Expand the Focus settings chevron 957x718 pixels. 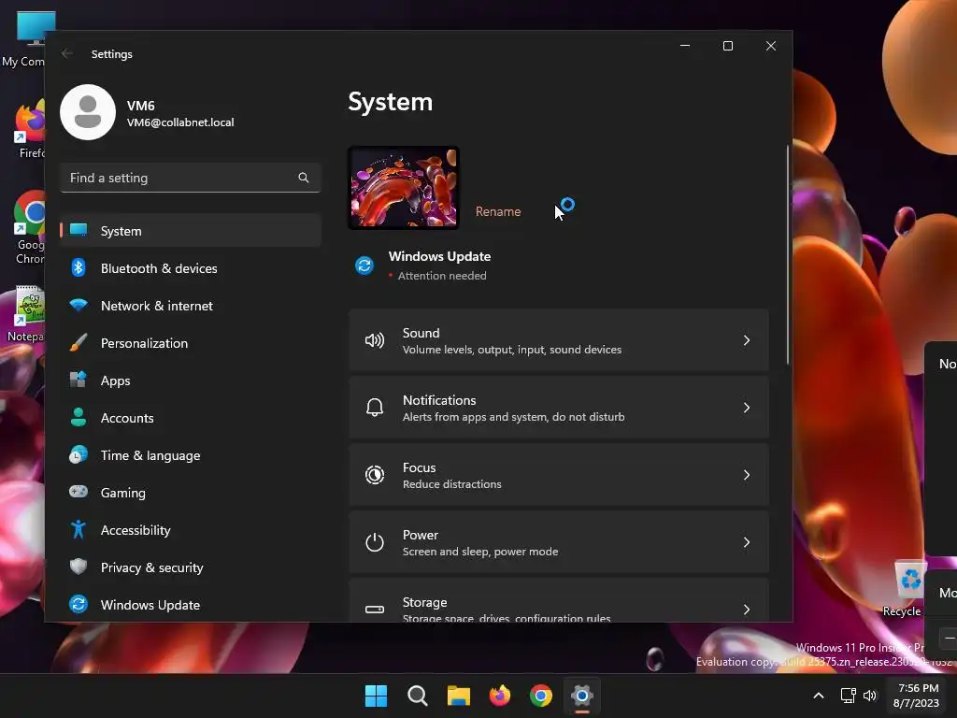point(747,474)
